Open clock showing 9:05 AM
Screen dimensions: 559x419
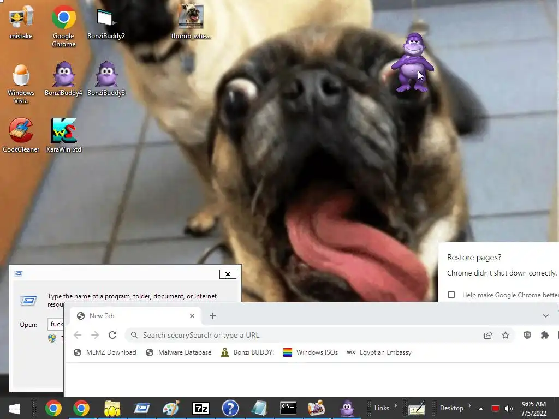click(x=534, y=409)
